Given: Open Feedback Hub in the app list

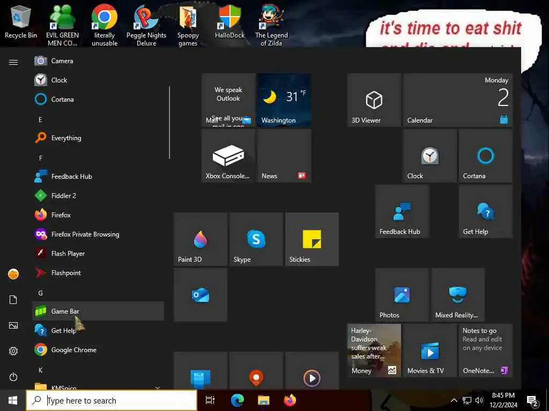Looking at the screenshot, I should tap(98, 176).
